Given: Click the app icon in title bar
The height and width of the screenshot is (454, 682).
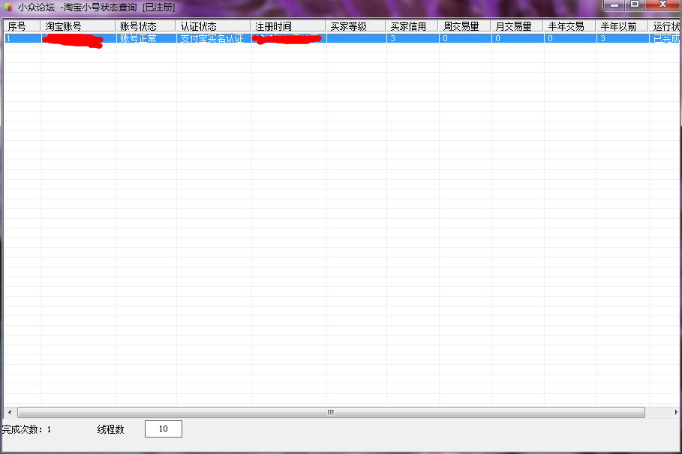Looking at the screenshot, I should [x=8, y=7].
